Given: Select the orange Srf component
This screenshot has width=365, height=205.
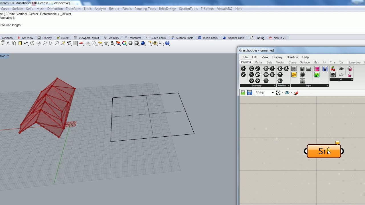Looking at the screenshot, I should tap(324, 151).
